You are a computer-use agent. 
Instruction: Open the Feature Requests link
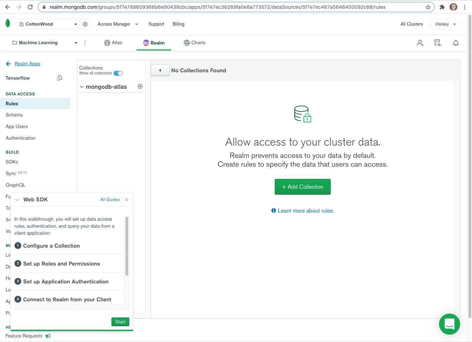24,336
